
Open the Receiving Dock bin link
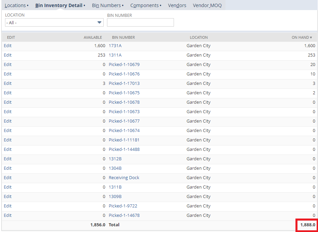tap(123, 177)
